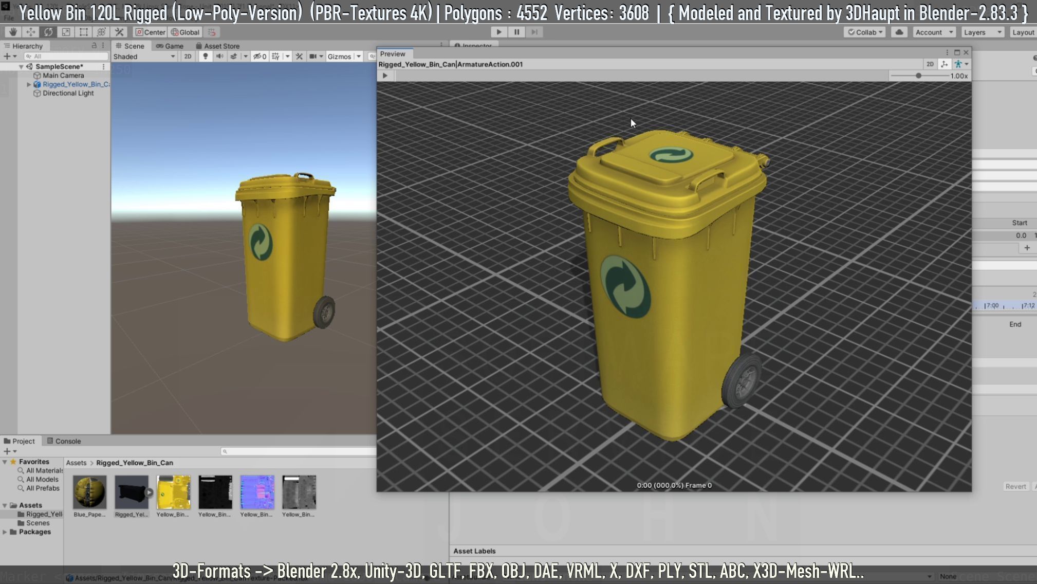Viewport: 1037px width, 584px height.
Task: Open the Layout dropdown
Action: point(1023,32)
